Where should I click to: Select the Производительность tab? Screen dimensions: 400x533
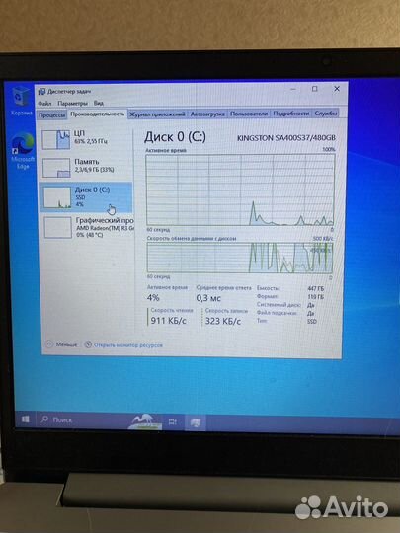click(97, 114)
